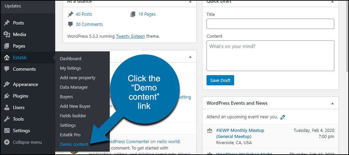This screenshot has height=155, width=349.
Task: Click Collapse menu text
Action: tap(27, 142)
